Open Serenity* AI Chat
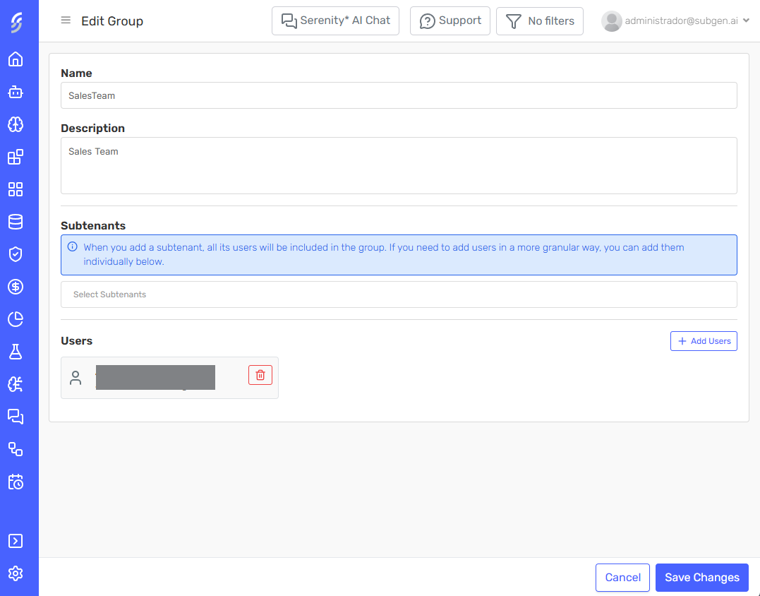760x596 pixels. tap(335, 20)
